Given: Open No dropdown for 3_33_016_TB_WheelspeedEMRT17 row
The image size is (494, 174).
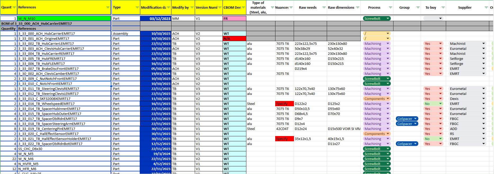Looking at the screenshot, I should click(x=440, y=104).
